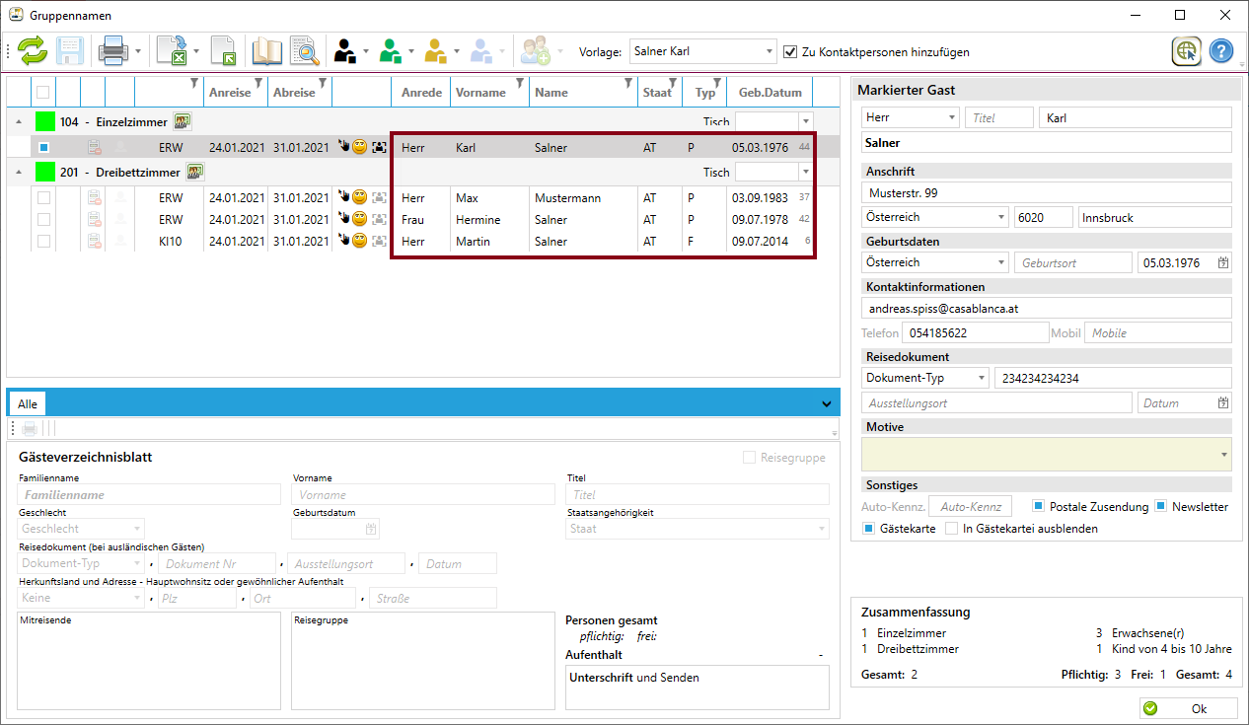Click the picture icon beside 201 - Dreibettzimmer

pos(195,172)
